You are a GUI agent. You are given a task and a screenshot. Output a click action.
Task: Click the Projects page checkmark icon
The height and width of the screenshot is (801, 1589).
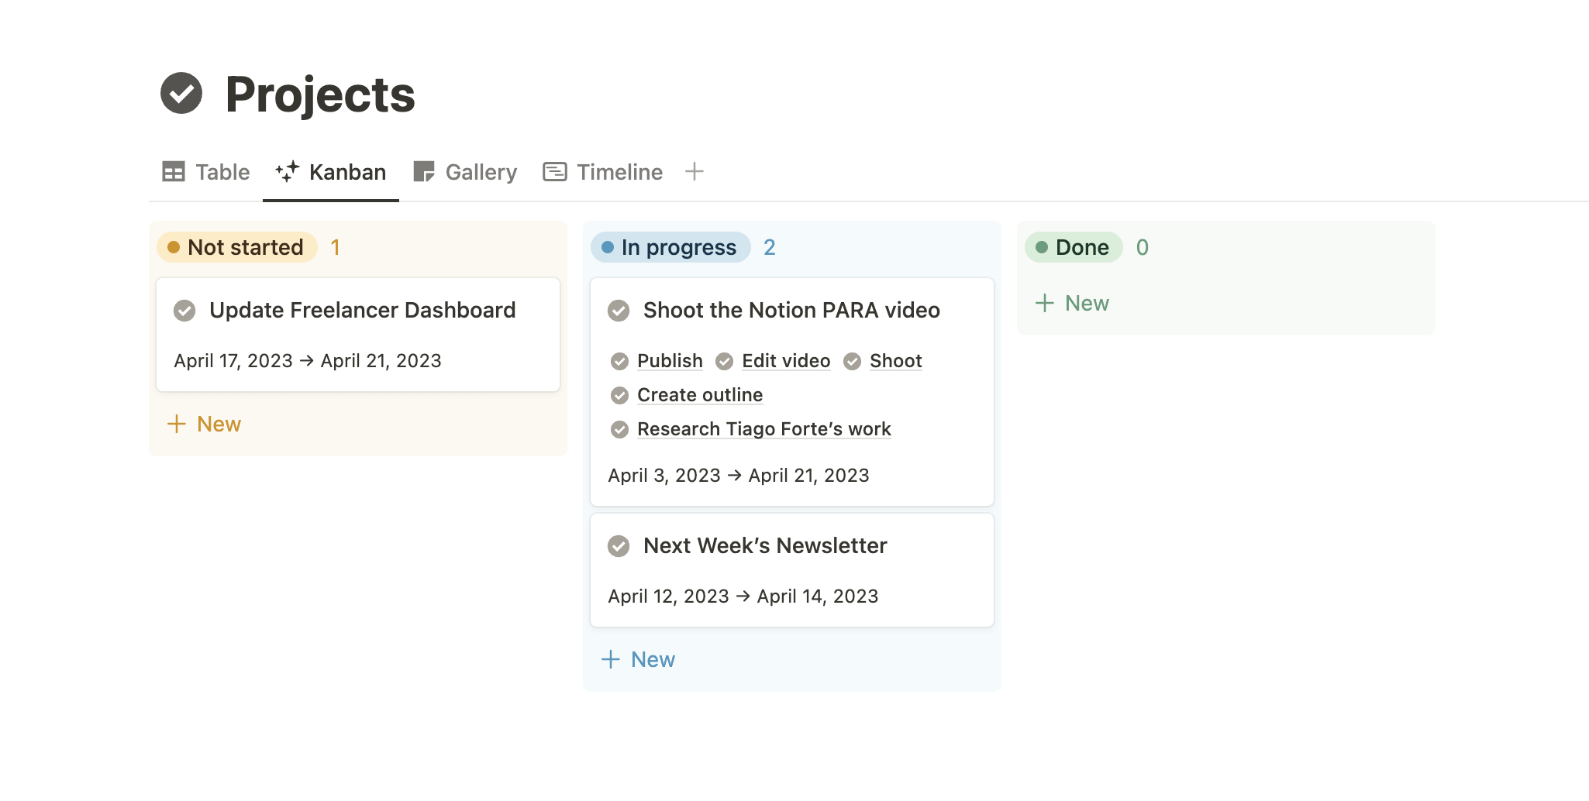(x=181, y=94)
